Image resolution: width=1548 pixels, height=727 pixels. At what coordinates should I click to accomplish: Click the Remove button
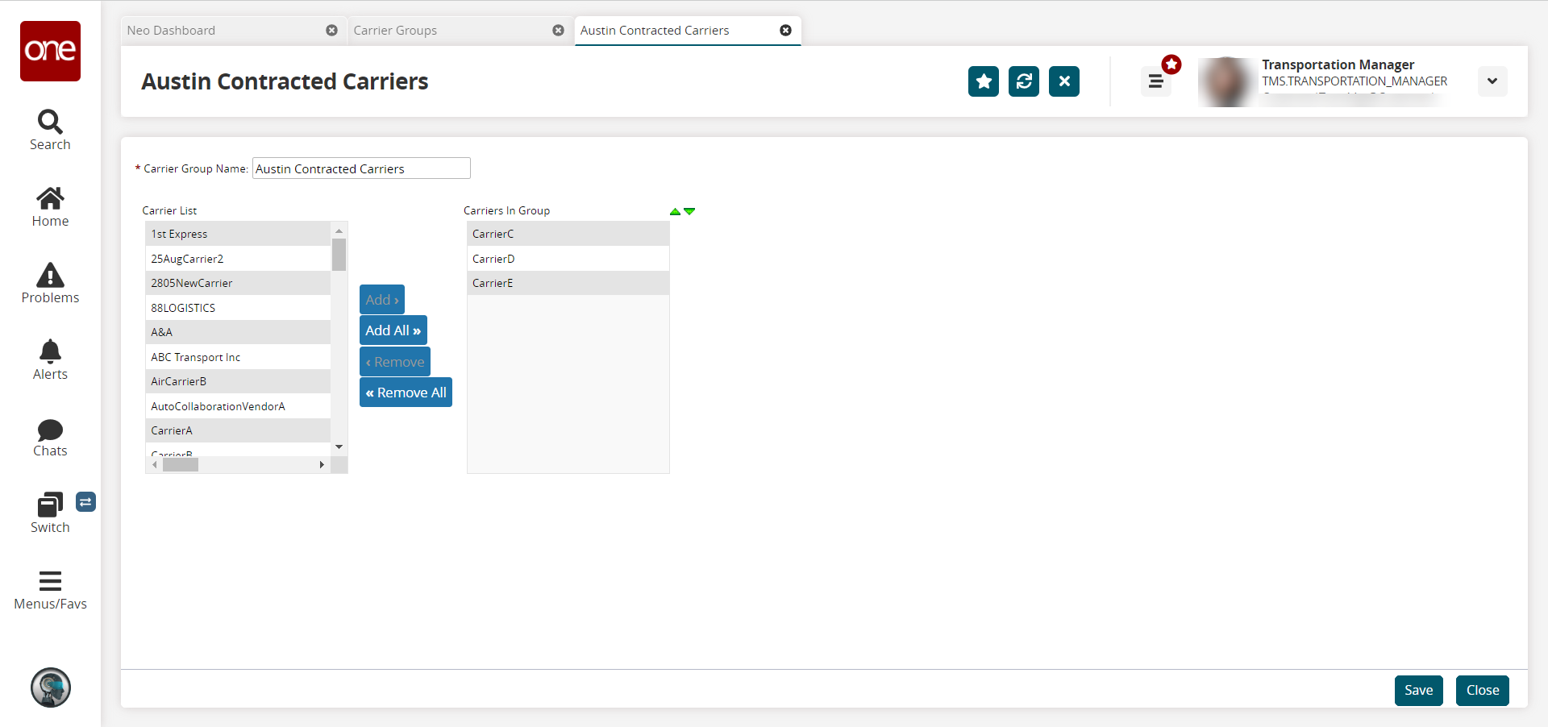pos(395,362)
